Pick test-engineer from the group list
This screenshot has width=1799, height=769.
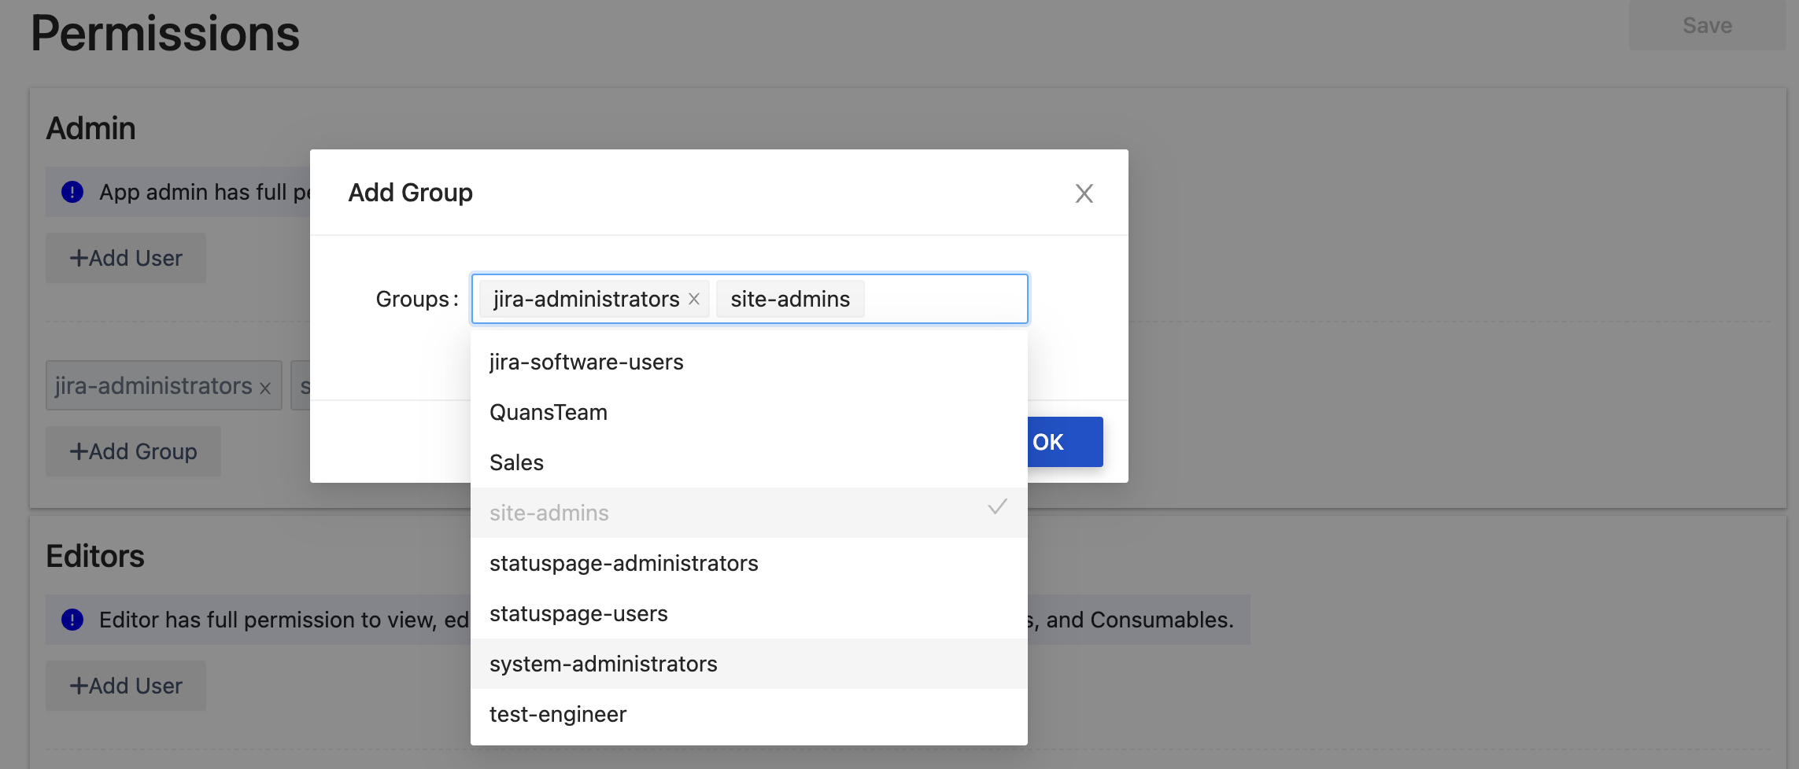(558, 714)
